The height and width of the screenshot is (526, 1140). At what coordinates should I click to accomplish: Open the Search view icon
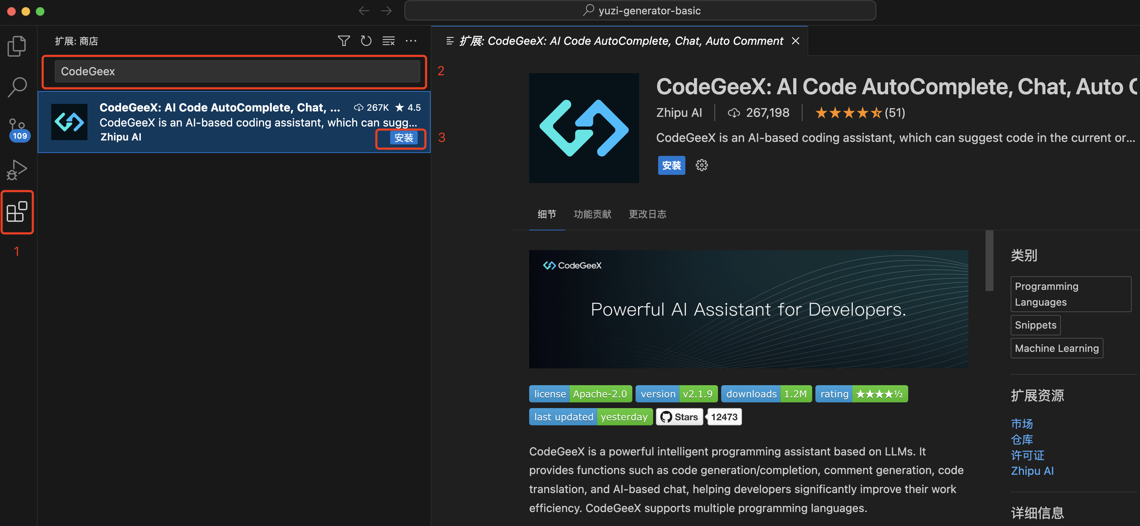pos(17,87)
